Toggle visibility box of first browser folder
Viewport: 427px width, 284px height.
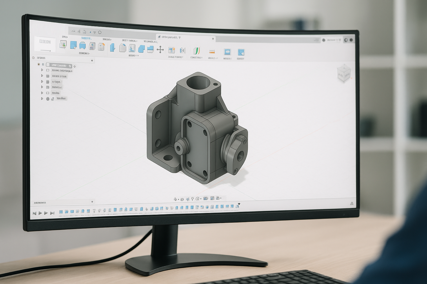click(47, 70)
